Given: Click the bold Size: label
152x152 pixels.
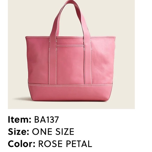Looking at the screenshot, I should pyautogui.click(x=19, y=132).
